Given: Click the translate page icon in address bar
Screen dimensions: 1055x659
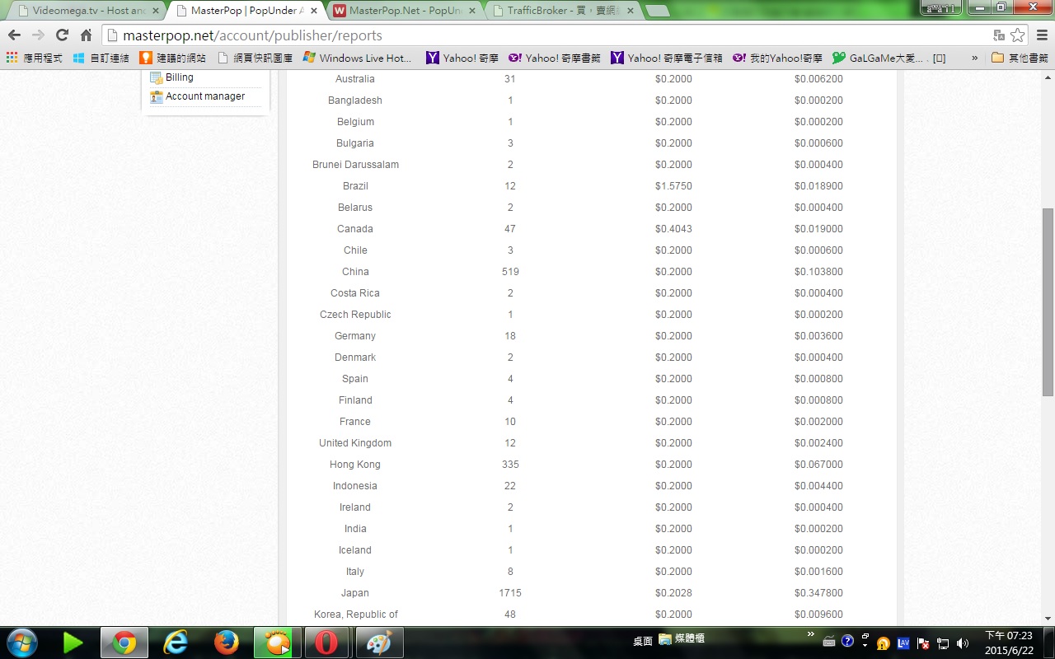Looking at the screenshot, I should [999, 35].
